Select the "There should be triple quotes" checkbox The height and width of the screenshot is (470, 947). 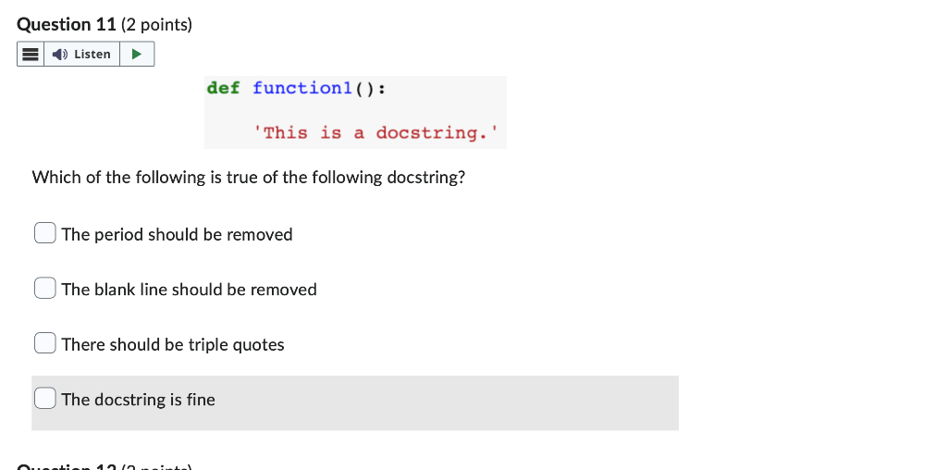coord(44,342)
